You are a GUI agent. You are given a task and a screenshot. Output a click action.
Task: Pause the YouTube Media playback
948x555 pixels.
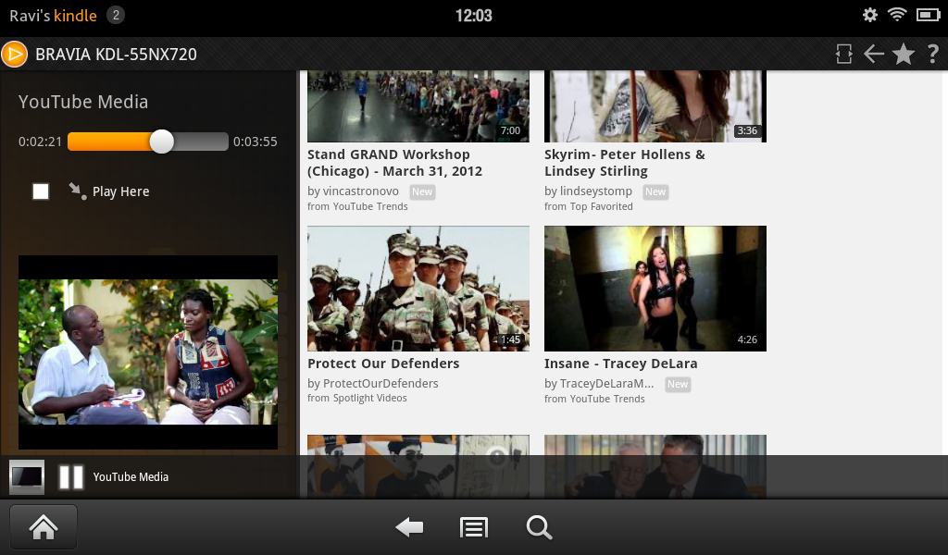tap(69, 476)
